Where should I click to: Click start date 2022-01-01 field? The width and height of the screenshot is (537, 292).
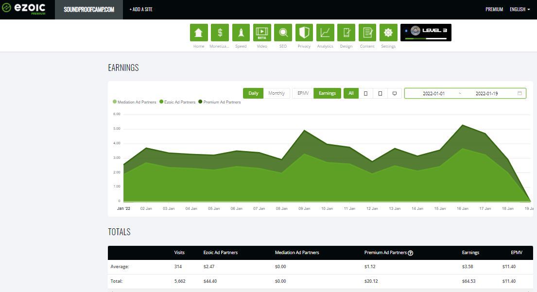pos(433,93)
